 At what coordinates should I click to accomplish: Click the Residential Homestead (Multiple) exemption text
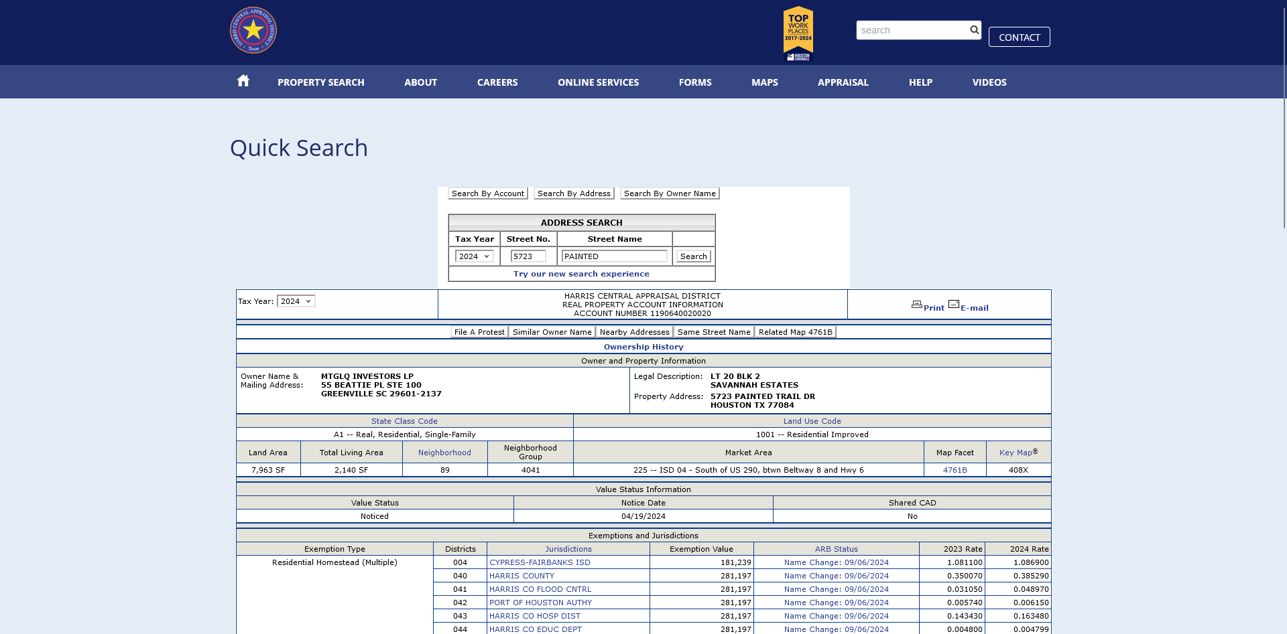click(334, 562)
